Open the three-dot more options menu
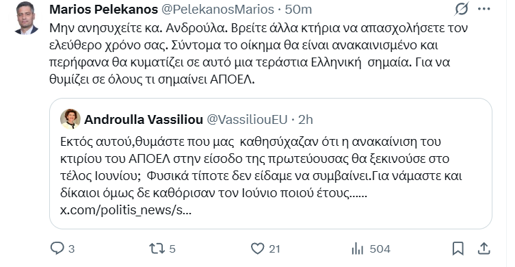The image size is (515, 267). 484,9
